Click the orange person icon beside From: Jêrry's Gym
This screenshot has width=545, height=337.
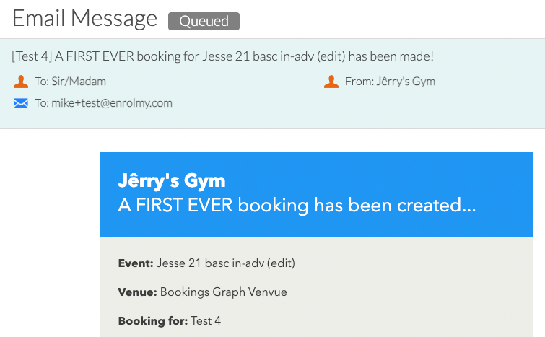331,82
